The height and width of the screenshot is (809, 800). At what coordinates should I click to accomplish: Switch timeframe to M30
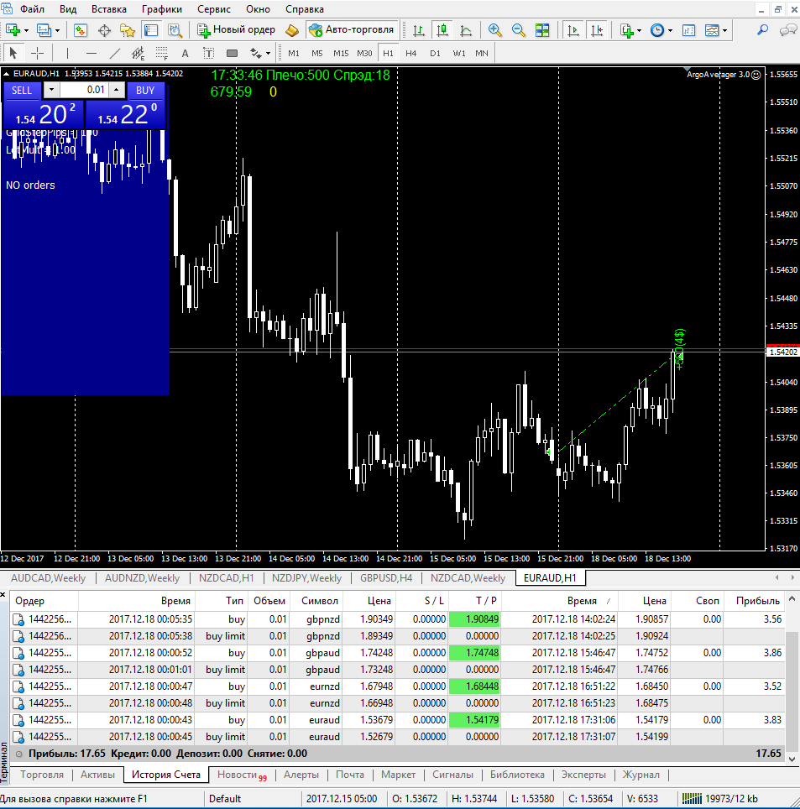pyautogui.click(x=364, y=53)
